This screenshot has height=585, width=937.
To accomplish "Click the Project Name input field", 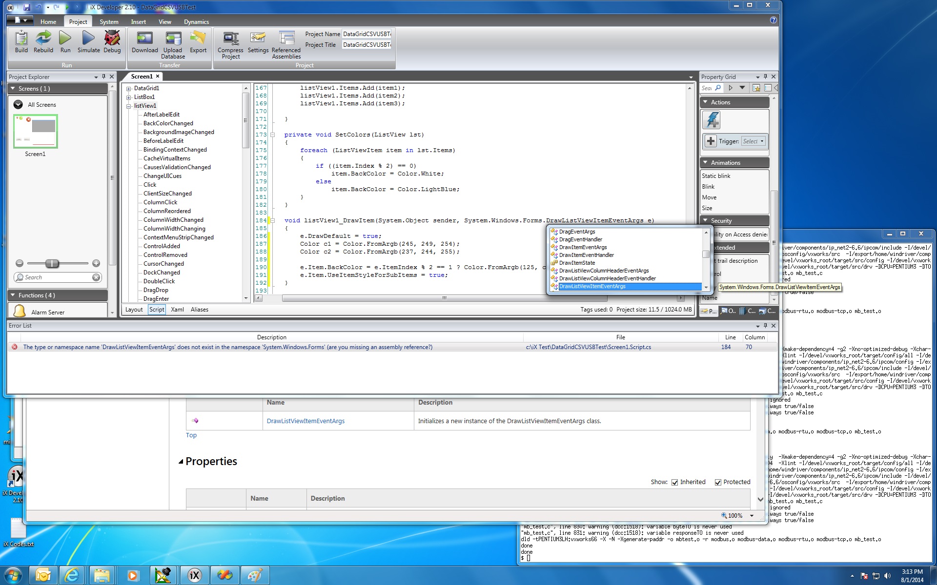I will (367, 34).
